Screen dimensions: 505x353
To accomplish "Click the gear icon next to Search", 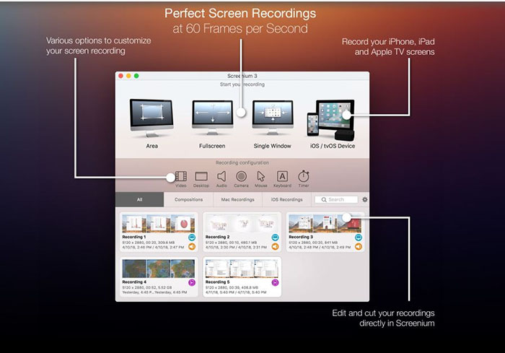I will coord(364,199).
